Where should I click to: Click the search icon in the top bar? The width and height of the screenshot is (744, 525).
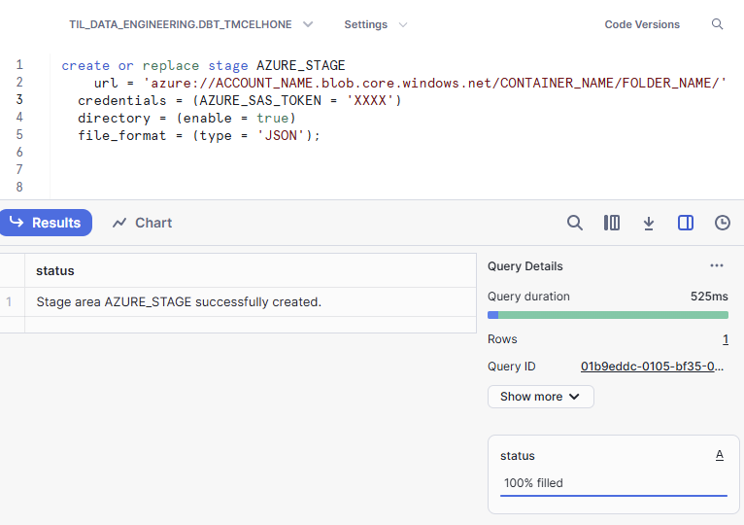pyautogui.click(x=718, y=24)
